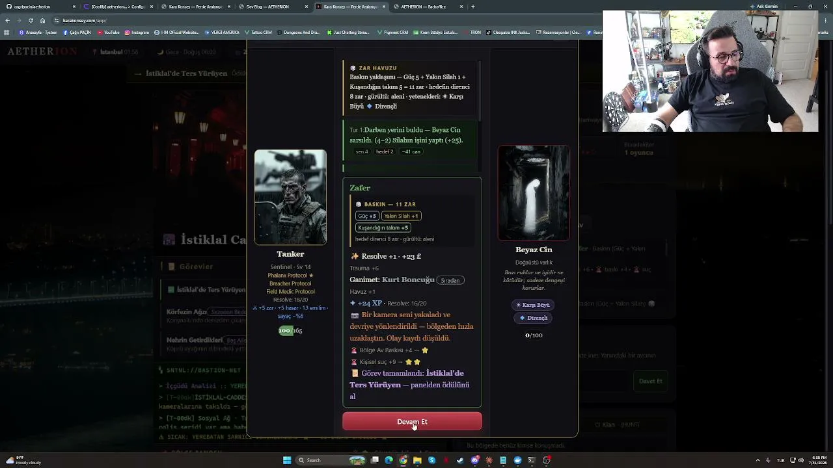Click the dice icon beside ZAR HAVUZU
This screenshot has height=468, width=833.
pos(353,68)
